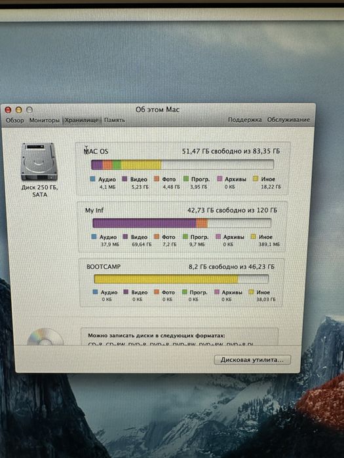The image size is (344, 458).
Task: Click the MAC OS volume name
Action: coord(96,151)
